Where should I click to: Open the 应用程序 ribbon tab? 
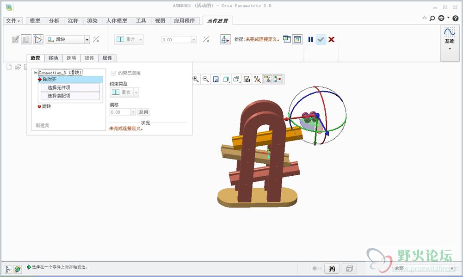184,21
